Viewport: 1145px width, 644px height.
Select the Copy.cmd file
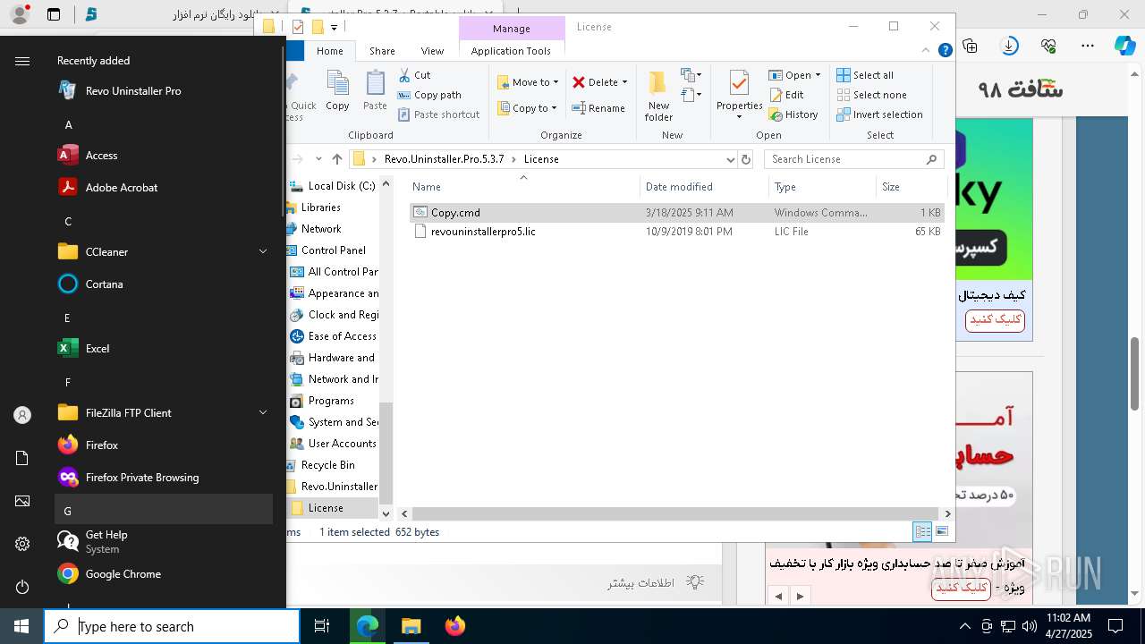coord(677,213)
